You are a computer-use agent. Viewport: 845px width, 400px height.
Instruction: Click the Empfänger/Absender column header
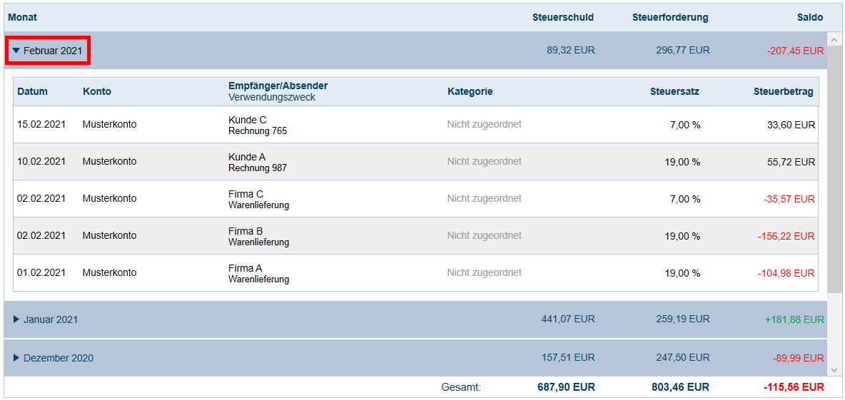click(278, 86)
